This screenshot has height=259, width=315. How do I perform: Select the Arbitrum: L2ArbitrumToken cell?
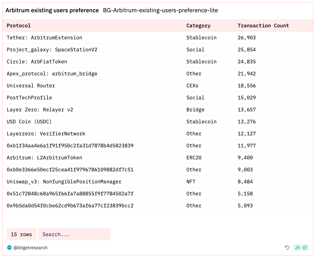pyautogui.click(x=44, y=158)
